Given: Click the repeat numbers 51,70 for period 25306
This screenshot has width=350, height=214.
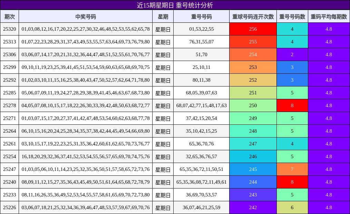Looking at the screenshot, I should (201, 54).
